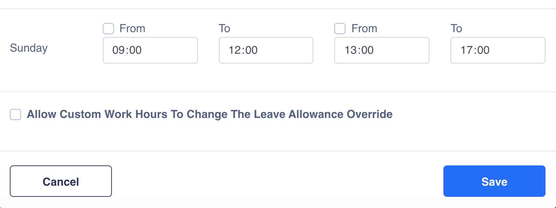Click the To label above 12:00
556x208 pixels.
pyautogui.click(x=224, y=29)
